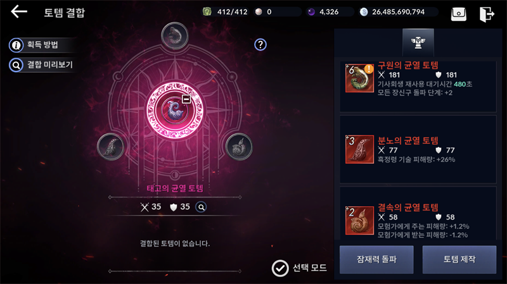Click the 결합 미리보기 preview button
Viewport: 507px width, 284px height.
click(x=44, y=65)
